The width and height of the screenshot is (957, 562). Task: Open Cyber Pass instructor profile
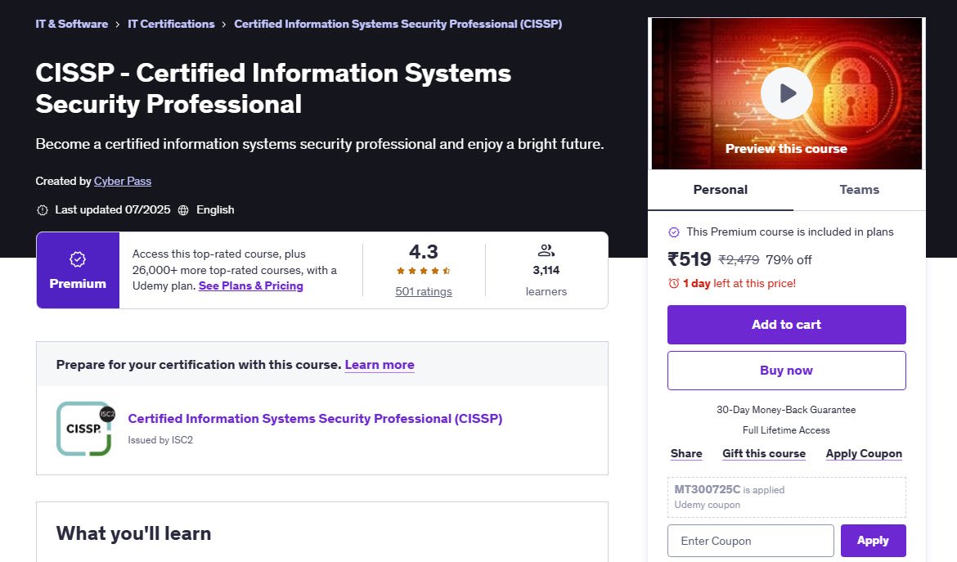tap(123, 182)
